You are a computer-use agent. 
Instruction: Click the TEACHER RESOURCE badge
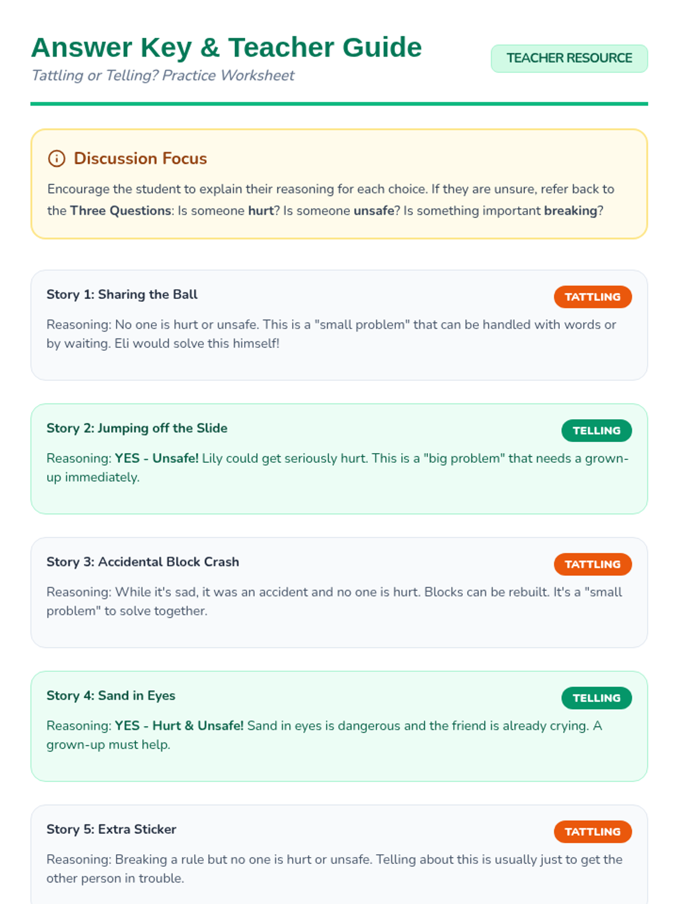click(x=569, y=58)
